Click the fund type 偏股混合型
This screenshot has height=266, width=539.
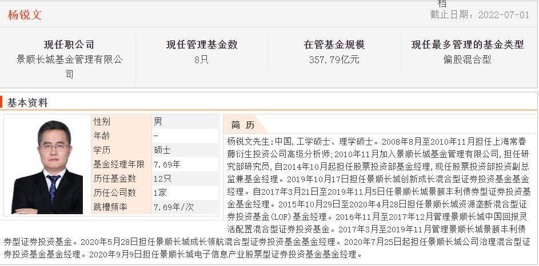[x=468, y=60]
